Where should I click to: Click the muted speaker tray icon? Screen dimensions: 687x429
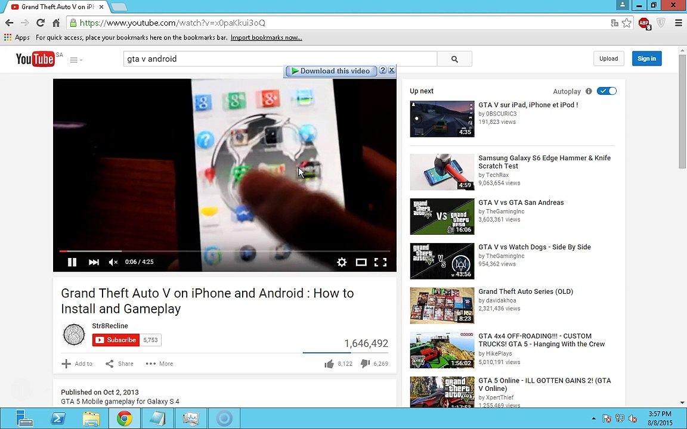[633, 418]
